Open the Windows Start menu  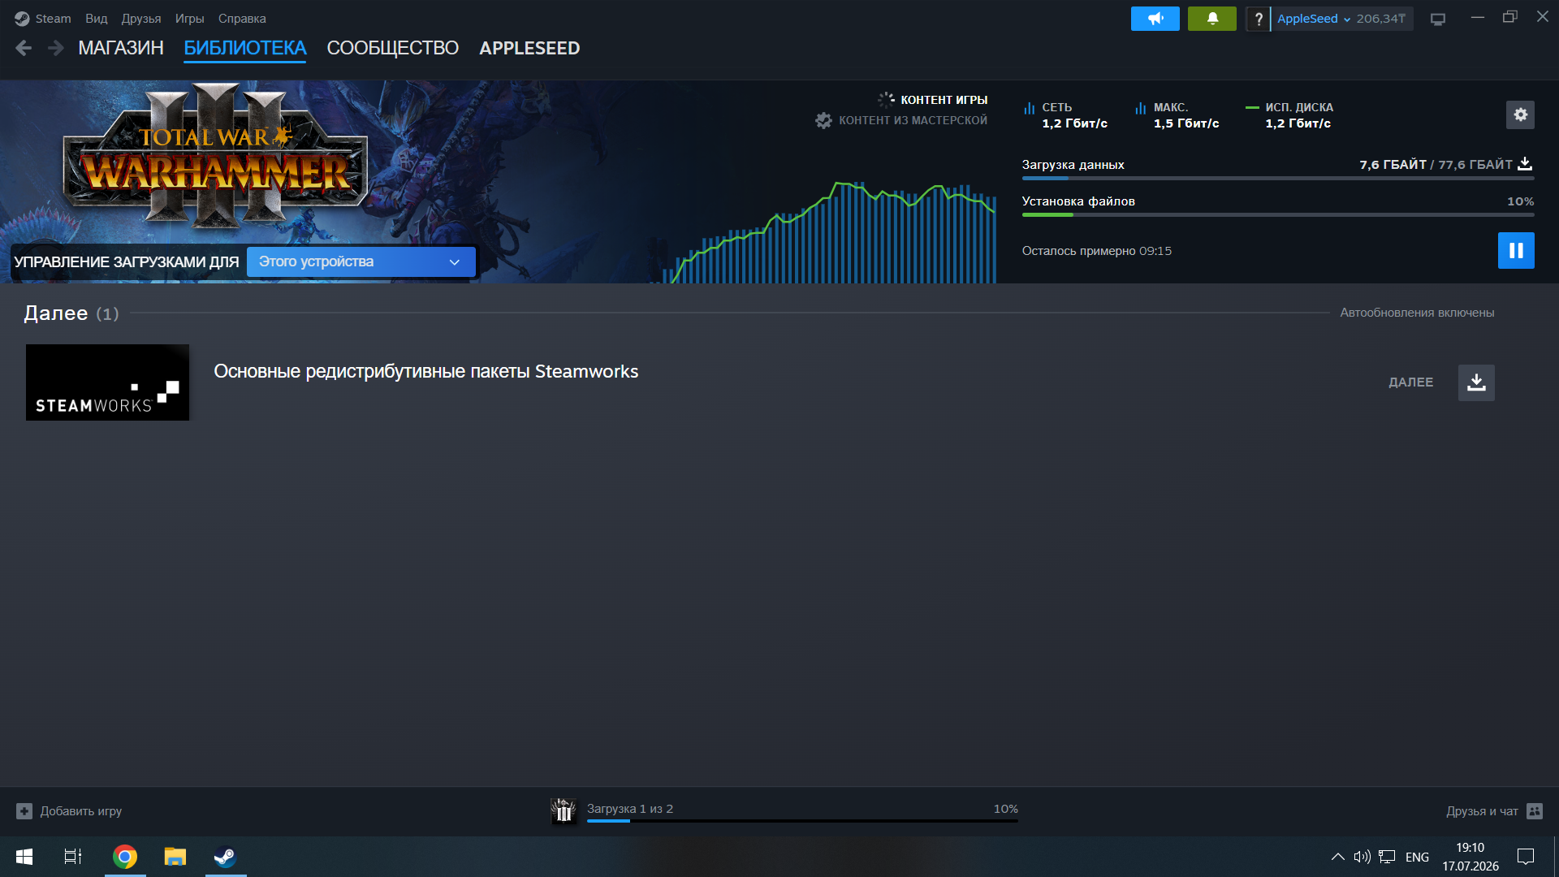click(x=24, y=857)
